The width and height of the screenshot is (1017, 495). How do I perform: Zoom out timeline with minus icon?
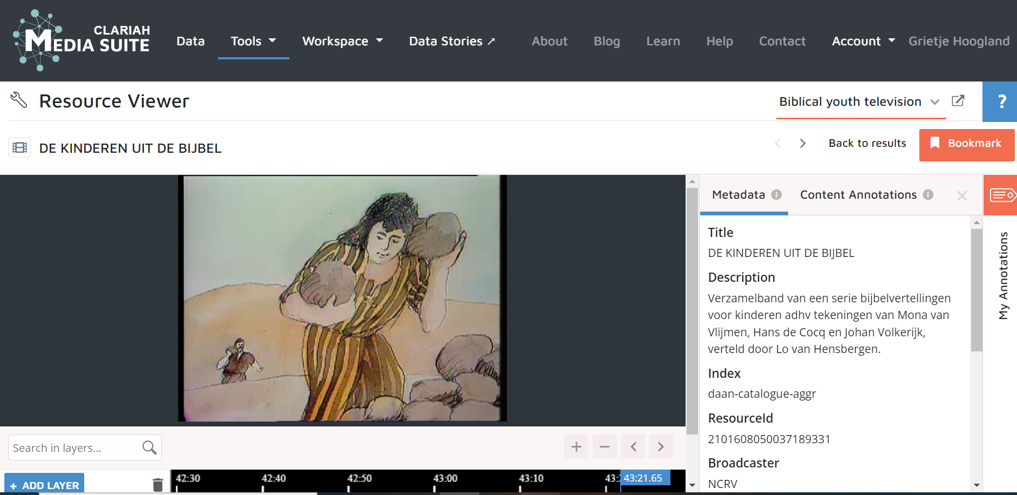coord(605,447)
